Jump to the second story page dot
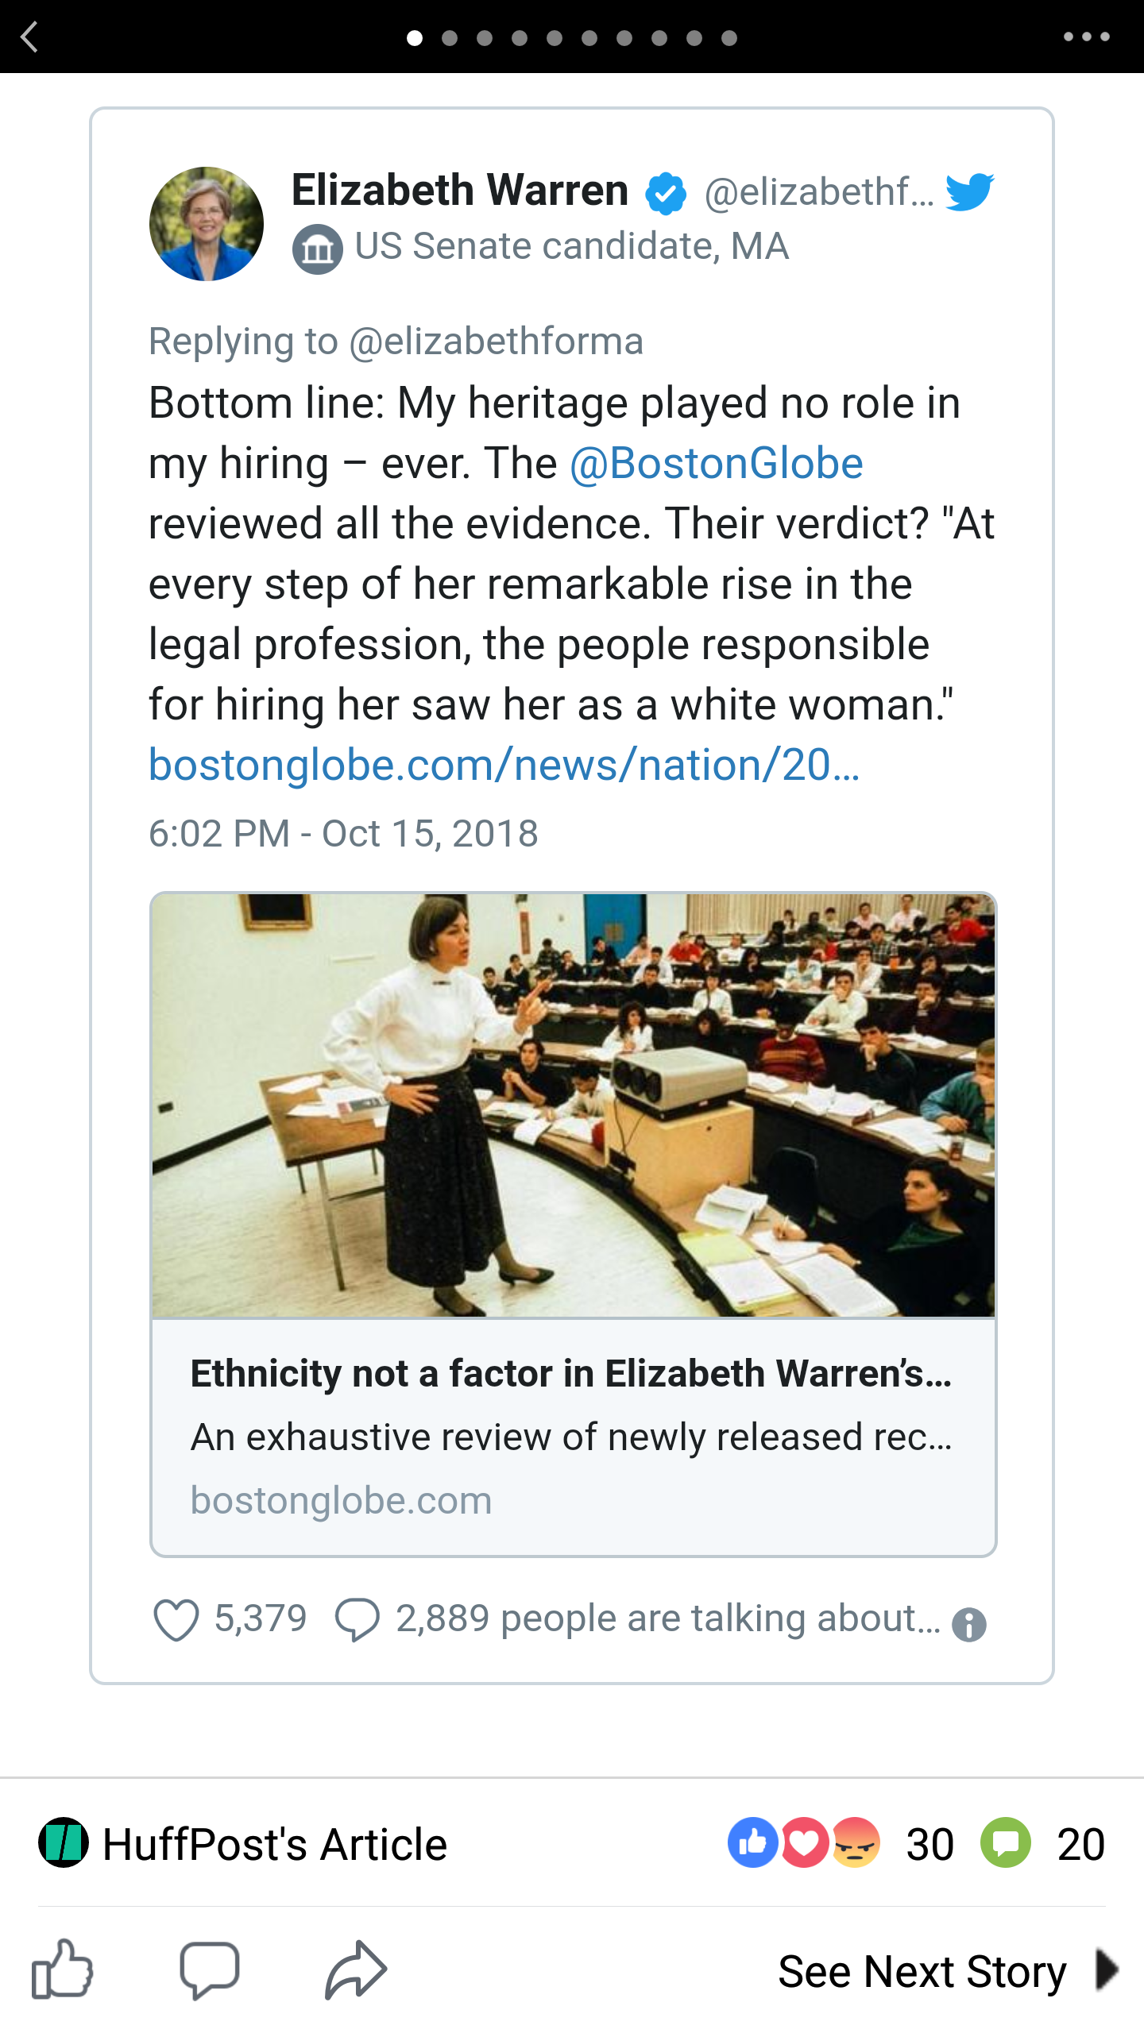Screen dimensions: 1144x2033 coord(450,38)
